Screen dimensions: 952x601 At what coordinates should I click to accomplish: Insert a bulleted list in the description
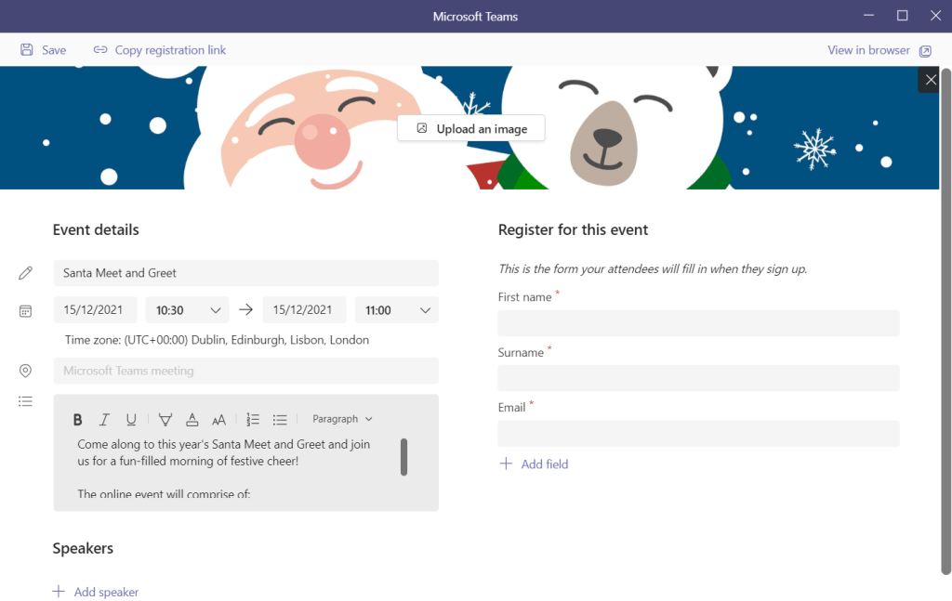280,419
